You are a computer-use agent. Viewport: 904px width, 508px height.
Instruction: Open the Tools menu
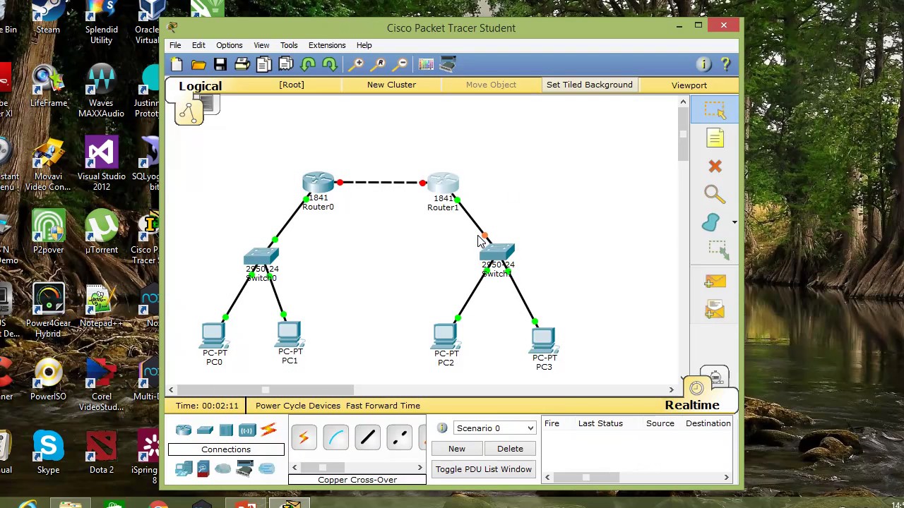point(289,45)
